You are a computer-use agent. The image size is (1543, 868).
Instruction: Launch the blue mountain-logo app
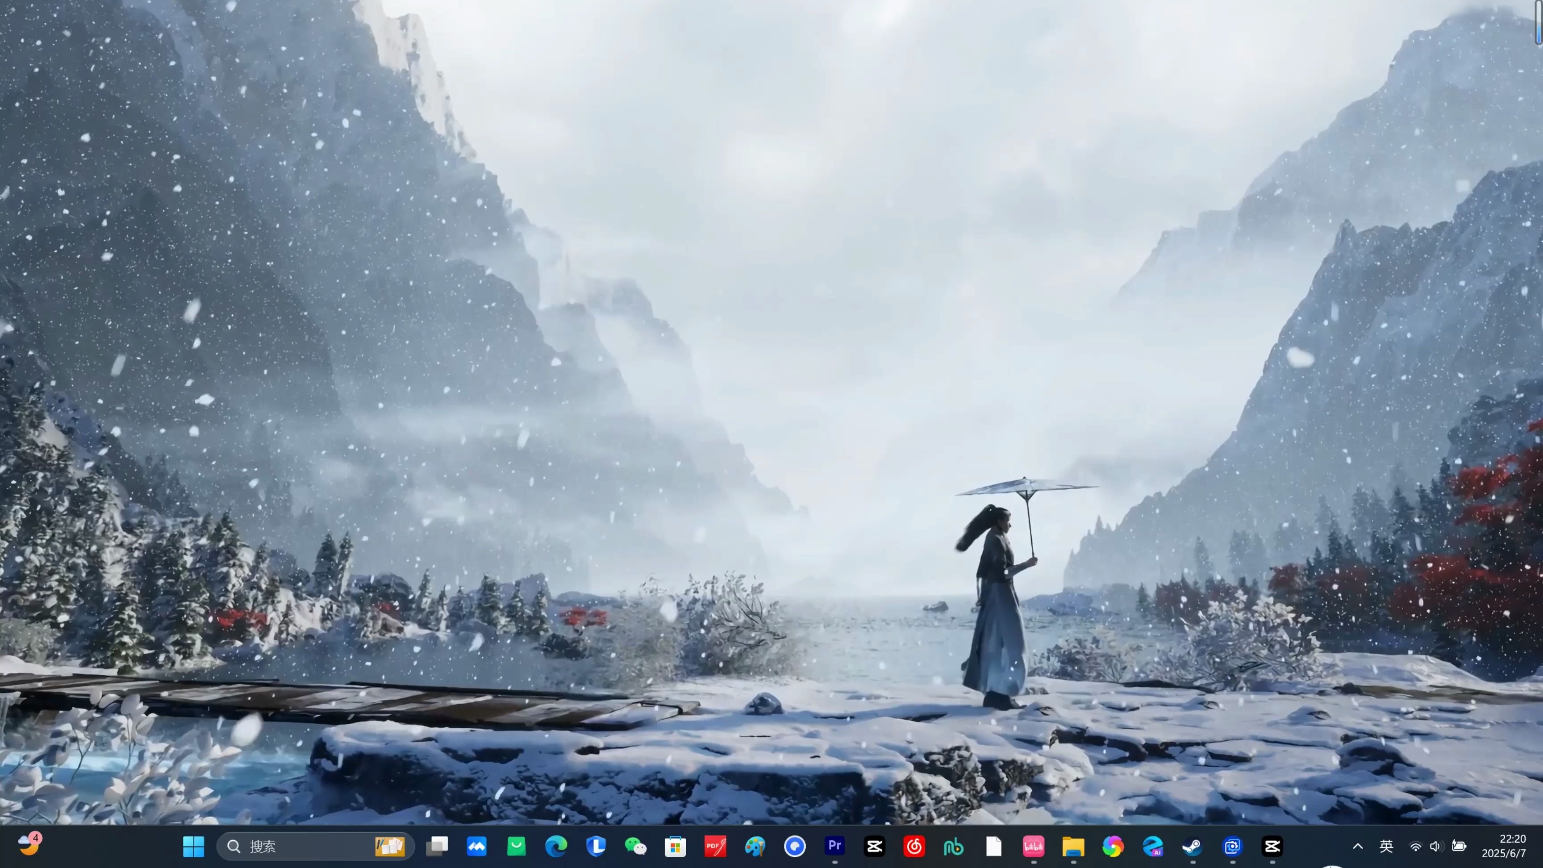coord(477,847)
